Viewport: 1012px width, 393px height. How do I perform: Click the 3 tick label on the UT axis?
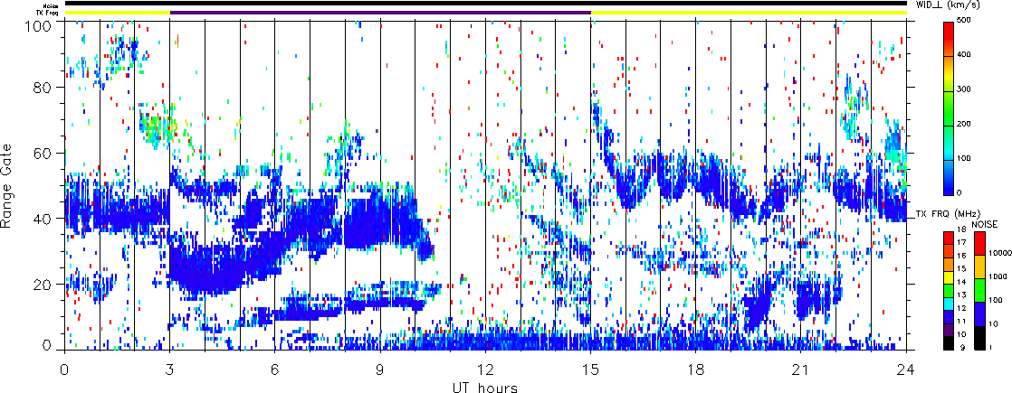[169, 370]
